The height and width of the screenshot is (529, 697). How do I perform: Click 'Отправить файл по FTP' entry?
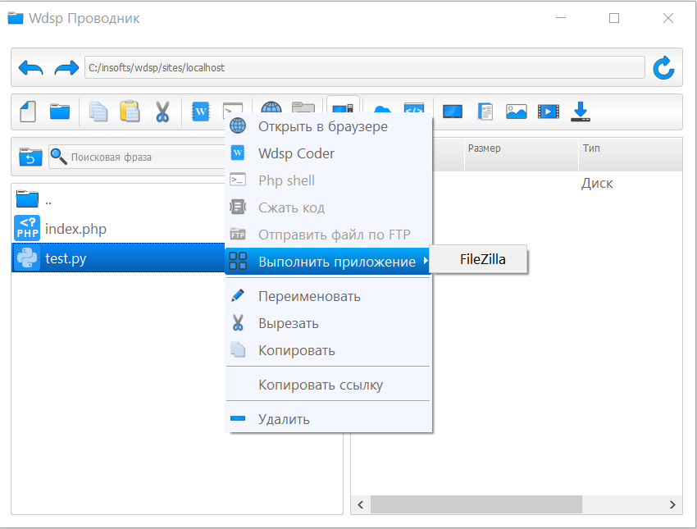point(329,235)
